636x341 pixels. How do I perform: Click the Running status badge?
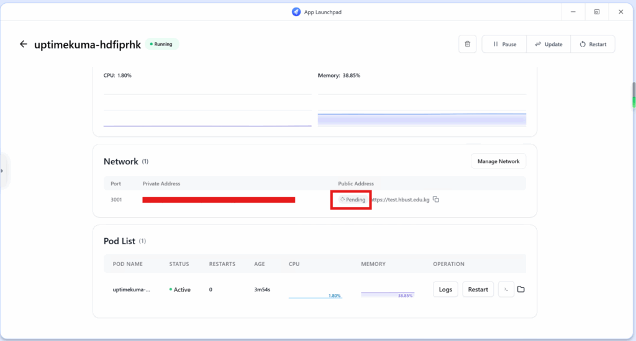pyautogui.click(x=162, y=44)
